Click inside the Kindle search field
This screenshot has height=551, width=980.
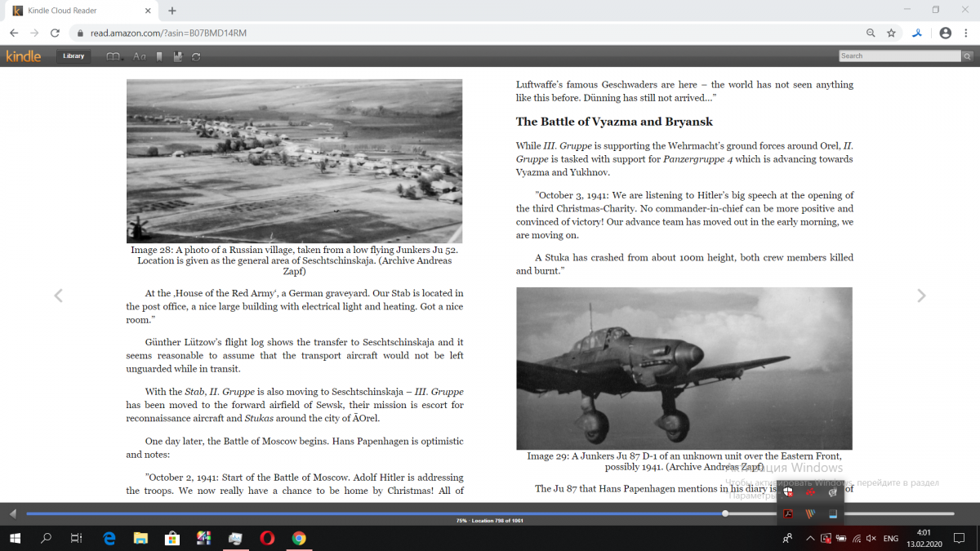pyautogui.click(x=898, y=56)
